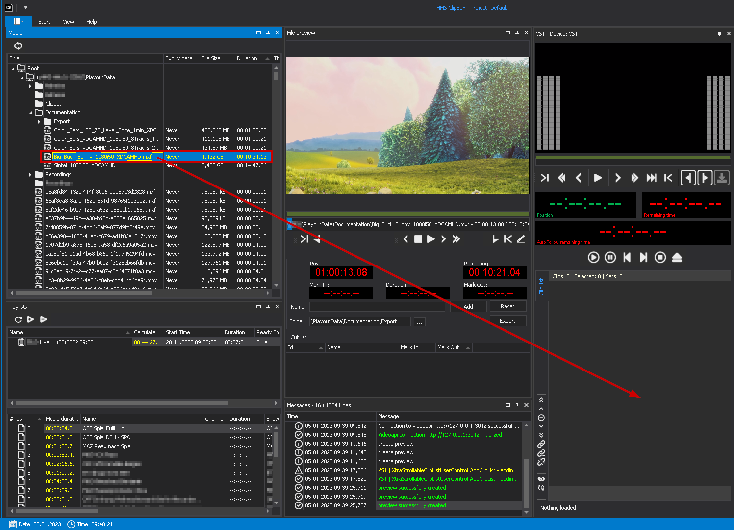This screenshot has width=734, height=530.
Task: Expand the Recordings folder
Action: coord(30,174)
